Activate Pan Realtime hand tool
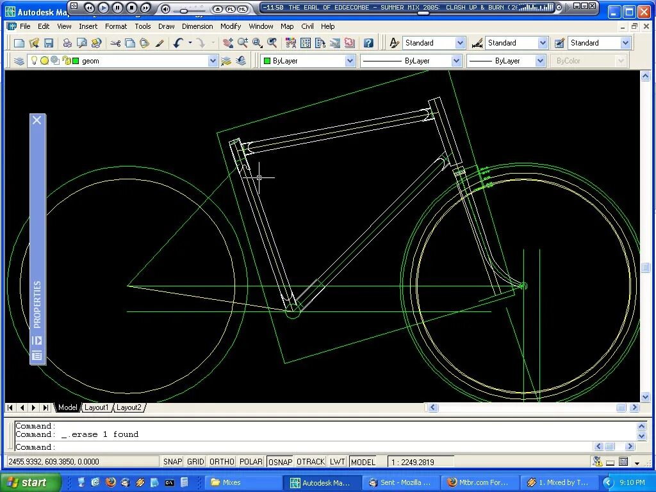This screenshot has height=492, width=656. (228, 43)
